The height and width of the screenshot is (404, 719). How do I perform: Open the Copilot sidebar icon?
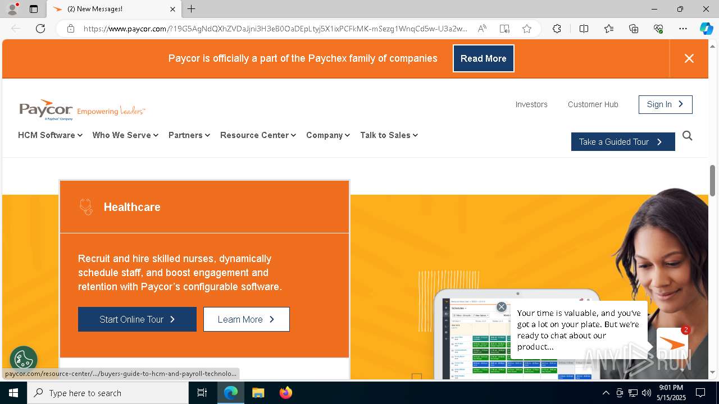[706, 29]
